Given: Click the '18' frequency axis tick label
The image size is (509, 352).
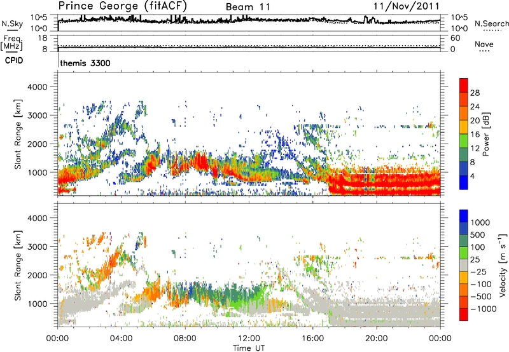Looking at the screenshot, I should point(43,38).
